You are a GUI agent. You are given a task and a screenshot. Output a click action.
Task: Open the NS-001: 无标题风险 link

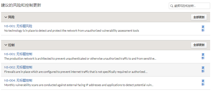(18, 26)
